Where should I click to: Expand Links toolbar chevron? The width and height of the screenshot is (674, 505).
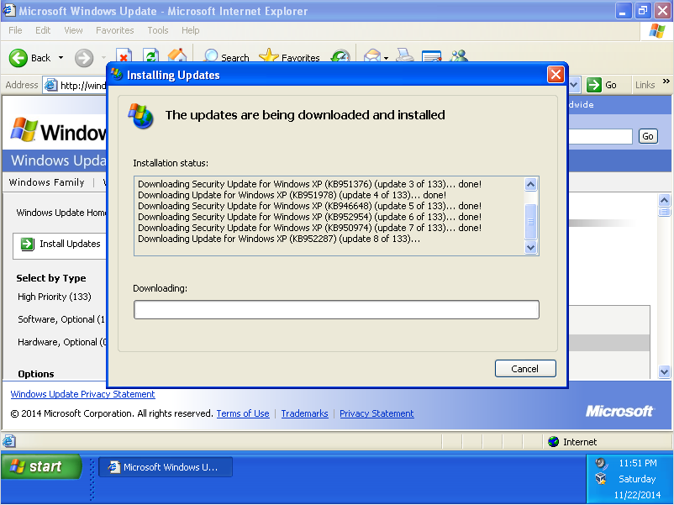tap(666, 82)
